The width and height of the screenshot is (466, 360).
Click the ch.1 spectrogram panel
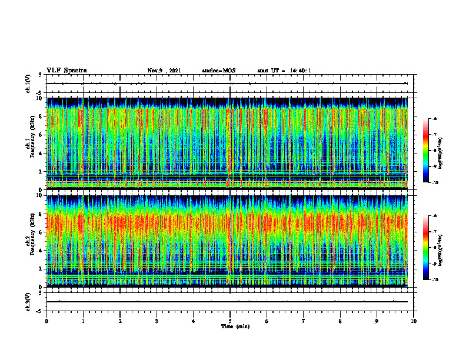click(x=227, y=144)
